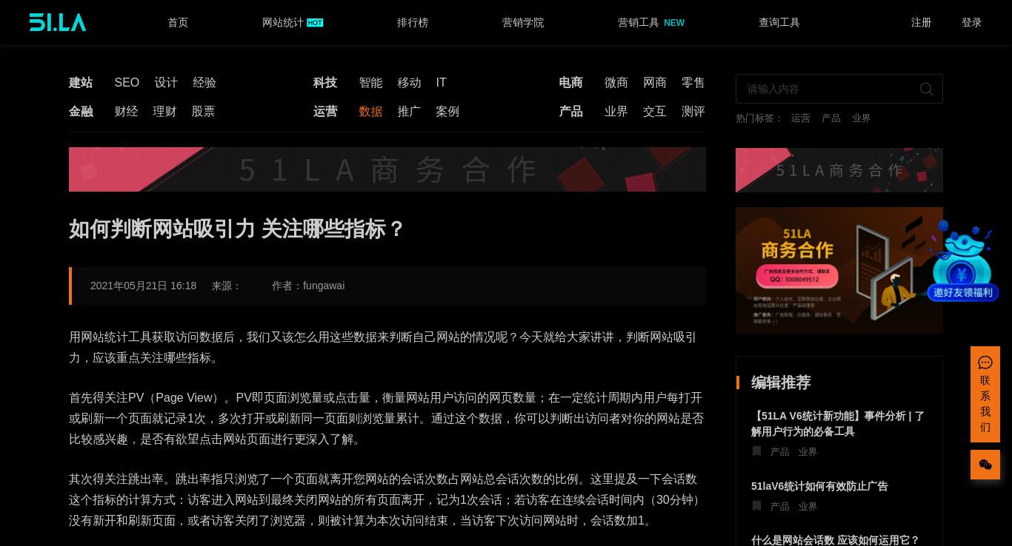This screenshot has height=546, width=1012.
Task: Select the 产品 category heading
Action: coord(570,112)
